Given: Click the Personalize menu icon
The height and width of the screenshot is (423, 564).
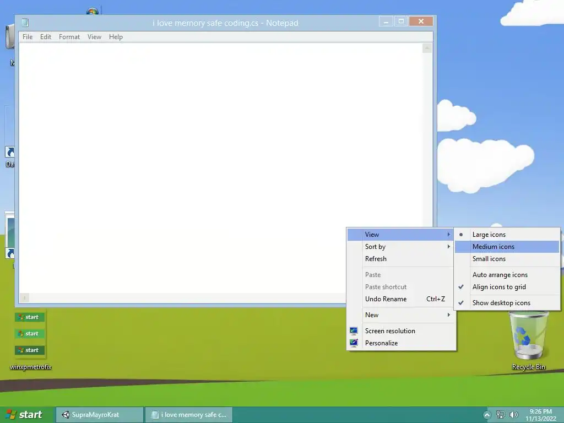Looking at the screenshot, I should pos(354,343).
